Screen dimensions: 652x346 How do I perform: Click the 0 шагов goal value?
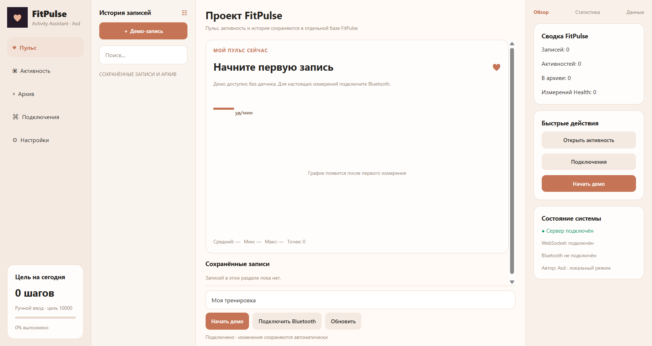(x=35, y=293)
